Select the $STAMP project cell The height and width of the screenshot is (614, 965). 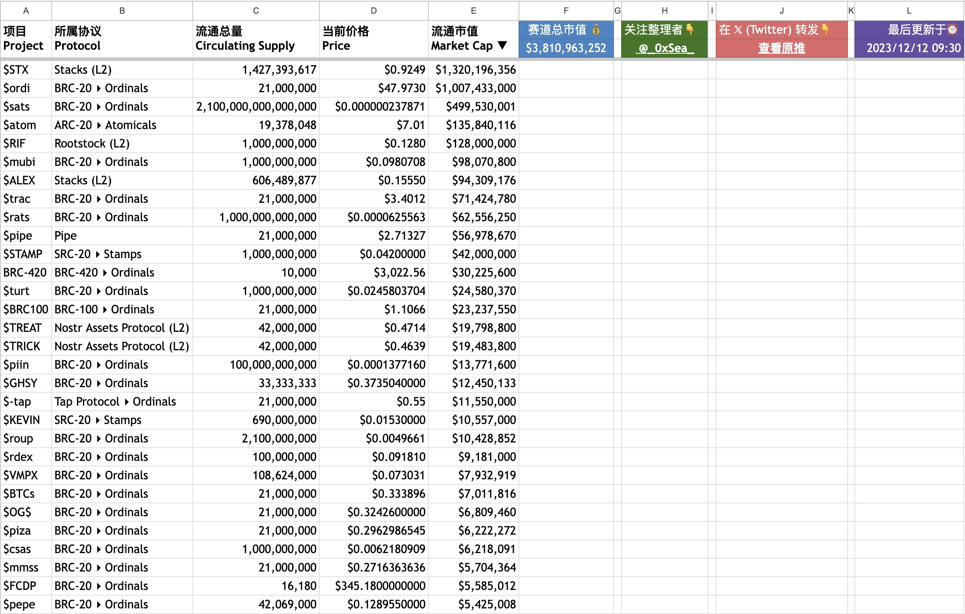tap(26, 254)
